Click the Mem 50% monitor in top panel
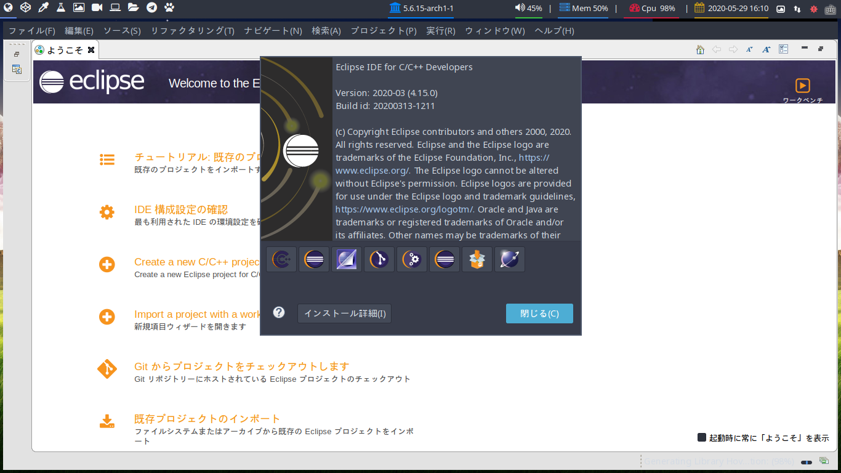This screenshot has height=473, width=841. pyautogui.click(x=584, y=9)
